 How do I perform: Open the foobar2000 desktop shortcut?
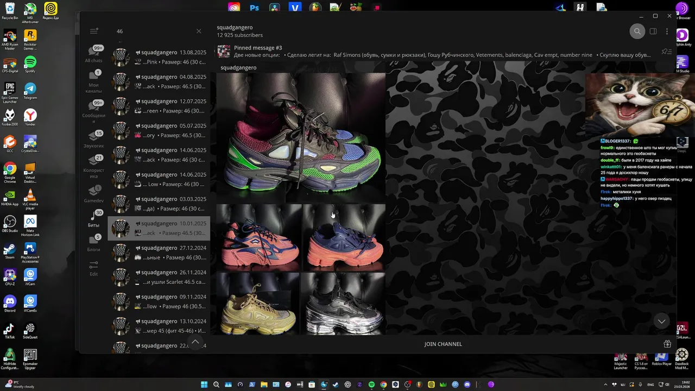10,117
